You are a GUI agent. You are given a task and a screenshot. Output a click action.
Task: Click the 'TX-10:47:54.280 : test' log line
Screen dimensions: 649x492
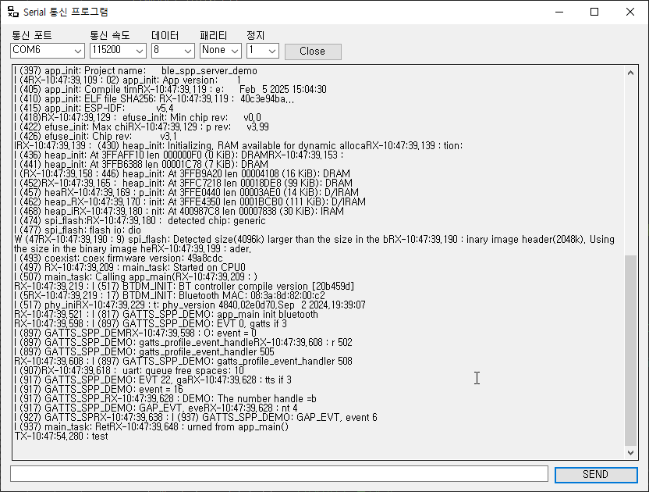[x=62, y=436]
